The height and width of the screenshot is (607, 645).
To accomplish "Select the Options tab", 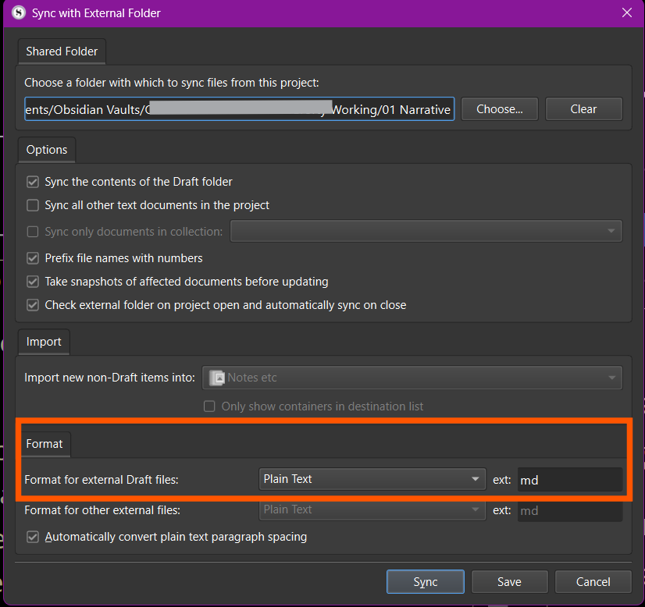I will (x=47, y=150).
